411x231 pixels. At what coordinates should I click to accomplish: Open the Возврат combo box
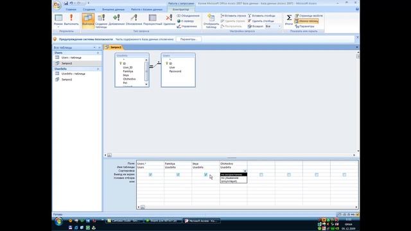[273, 26]
